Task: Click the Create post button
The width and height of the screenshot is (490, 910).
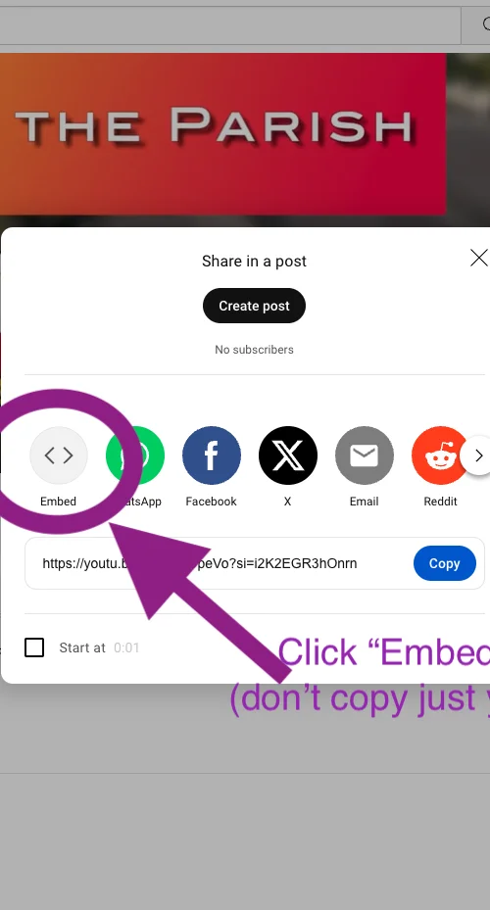Action: click(254, 306)
